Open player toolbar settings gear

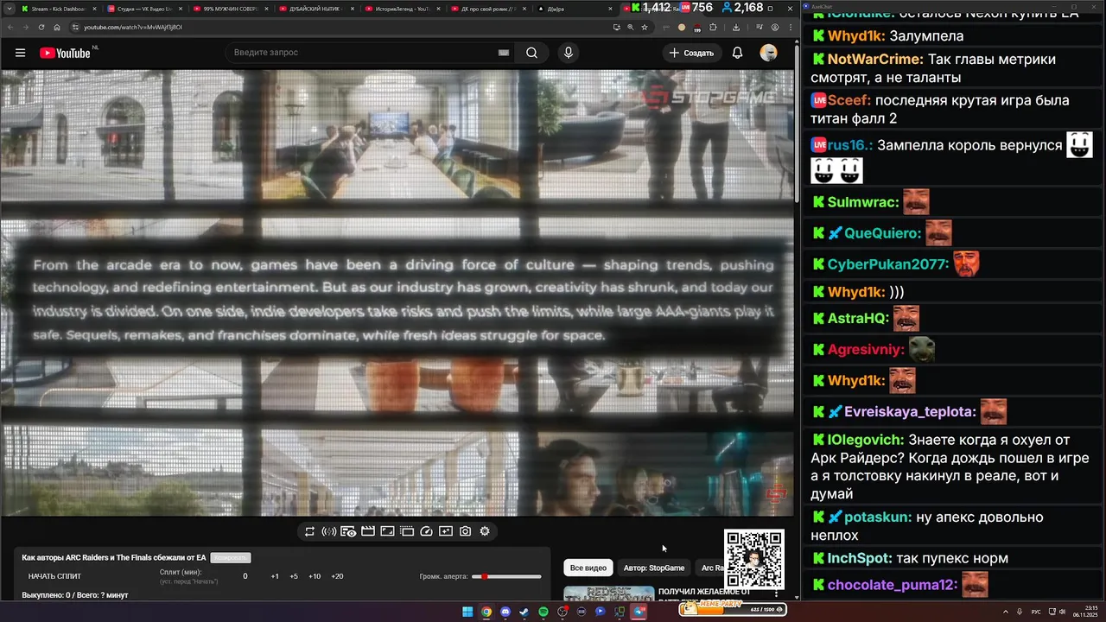(485, 531)
